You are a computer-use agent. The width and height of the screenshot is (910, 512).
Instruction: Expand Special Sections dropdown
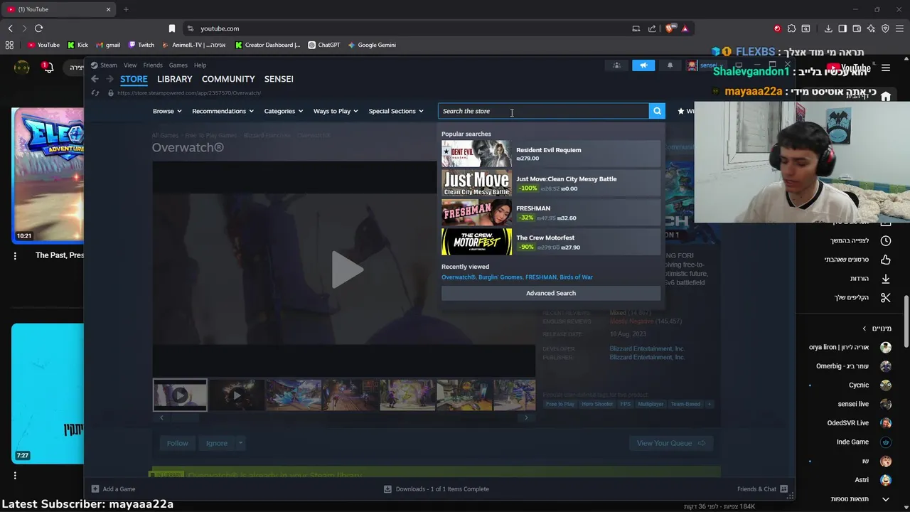[x=396, y=111]
